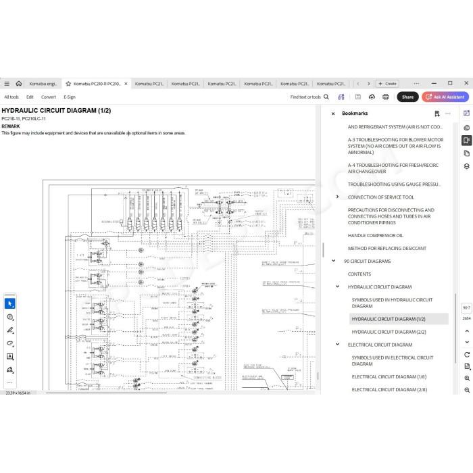The width and height of the screenshot is (473, 473).
Task: Expand CONNECTION OF SERVICE TOOL bookmark
Action: pyautogui.click(x=337, y=197)
